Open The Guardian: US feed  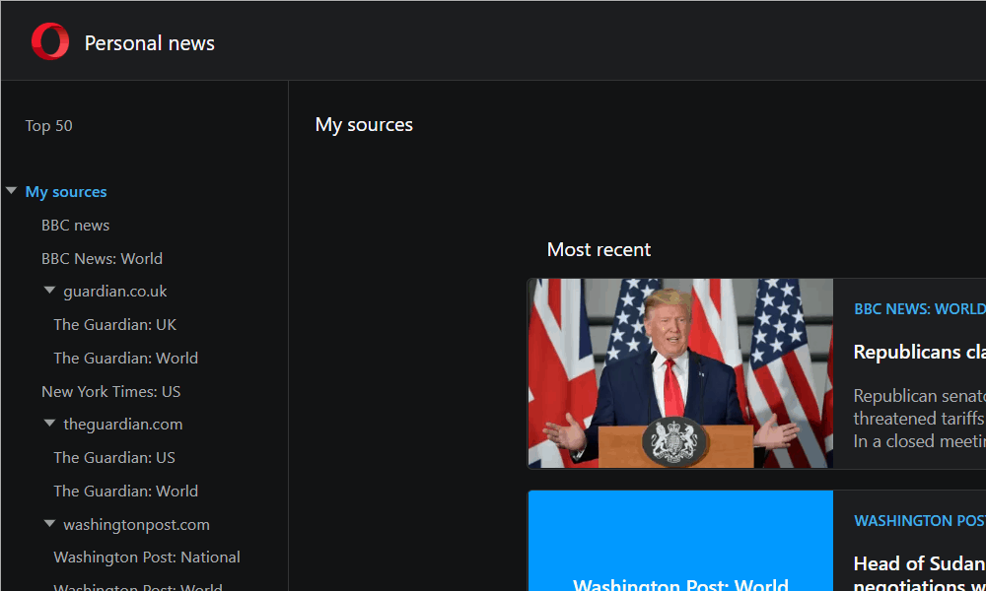(114, 457)
